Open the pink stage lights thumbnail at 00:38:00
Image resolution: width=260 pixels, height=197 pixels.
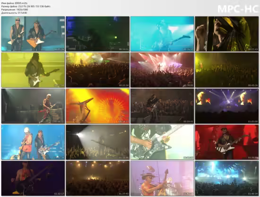[162, 70]
